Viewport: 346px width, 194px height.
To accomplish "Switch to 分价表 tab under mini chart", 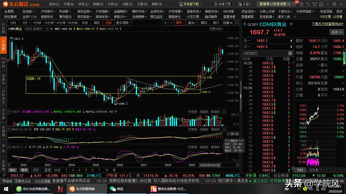I will coord(314,170).
